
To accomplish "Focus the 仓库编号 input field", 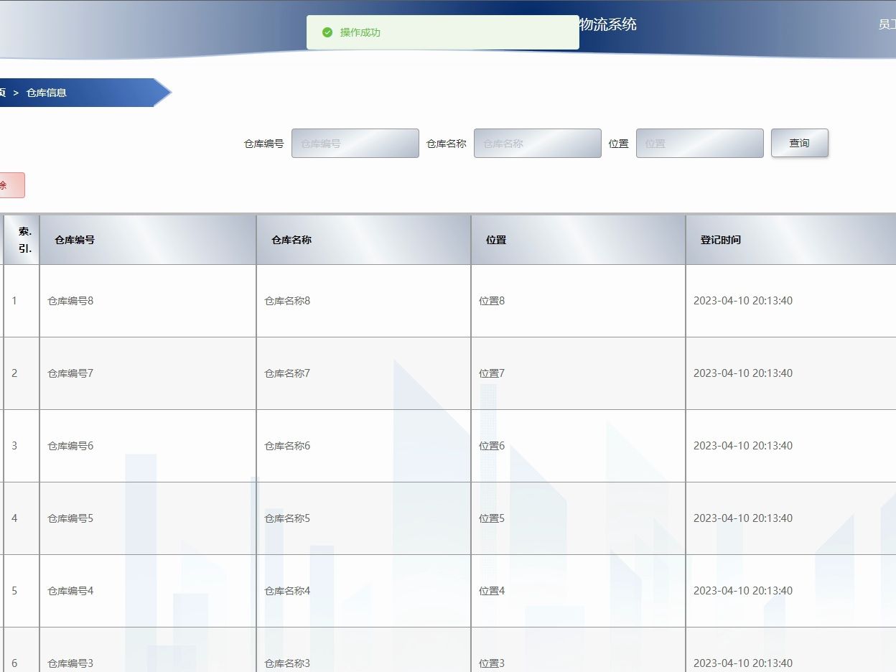I will coord(355,143).
